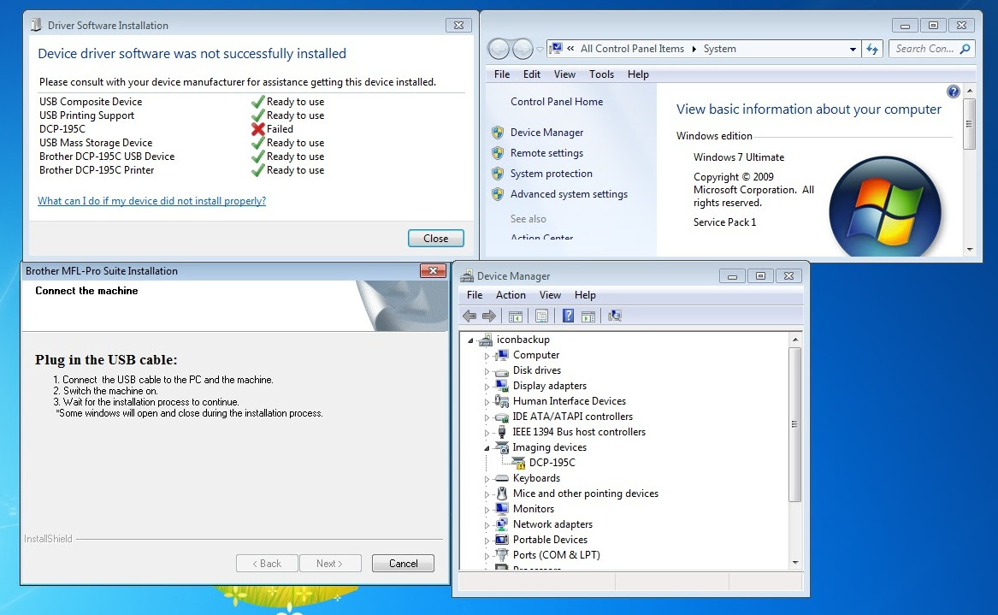Click the search magnifier icon in System window

coord(965,49)
